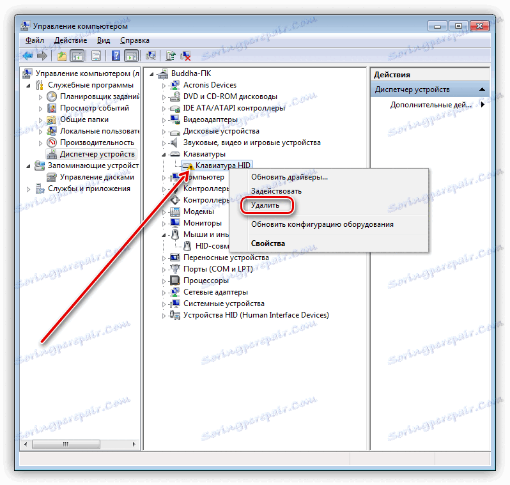Click the Модемы device icon
This screenshot has height=485, width=510.
[x=175, y=212]
